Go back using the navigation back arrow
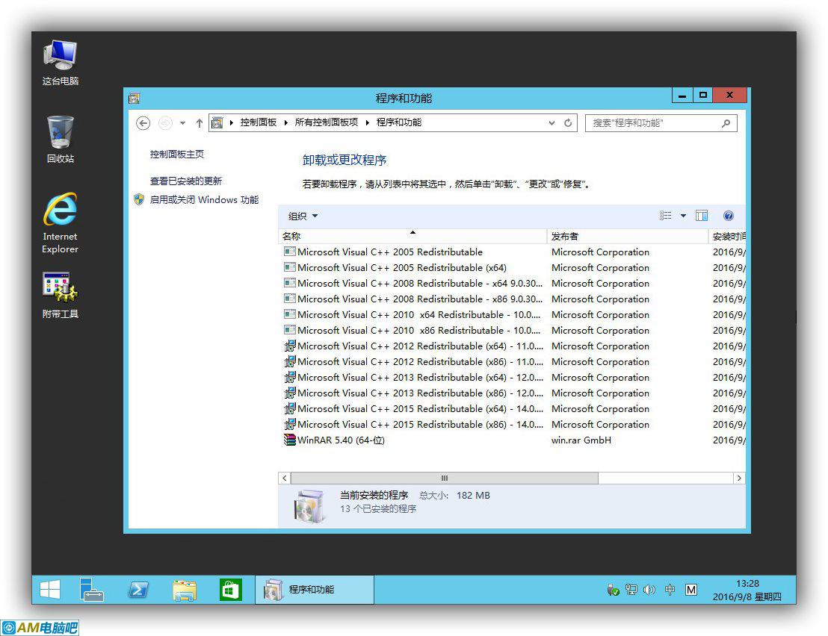The height and width of the screenshot is (636, 828). tap(143, 123)
